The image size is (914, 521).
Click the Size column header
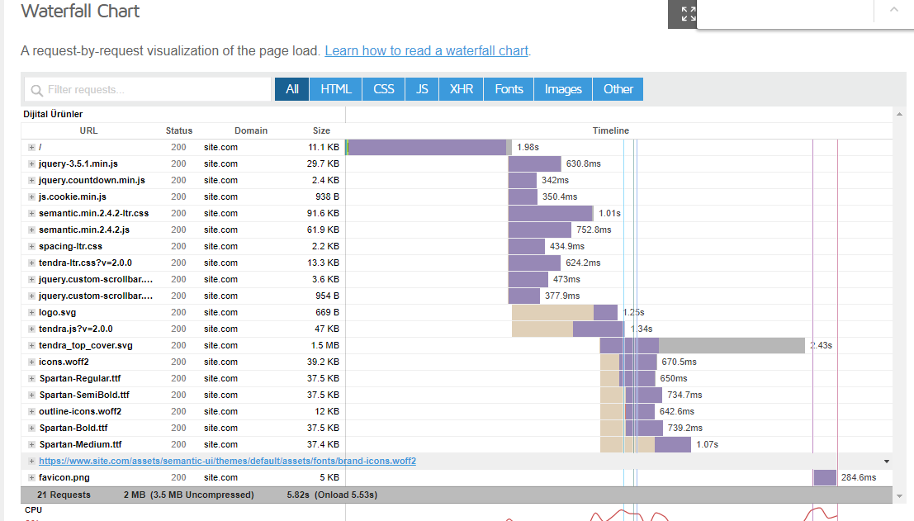[321, 130]
